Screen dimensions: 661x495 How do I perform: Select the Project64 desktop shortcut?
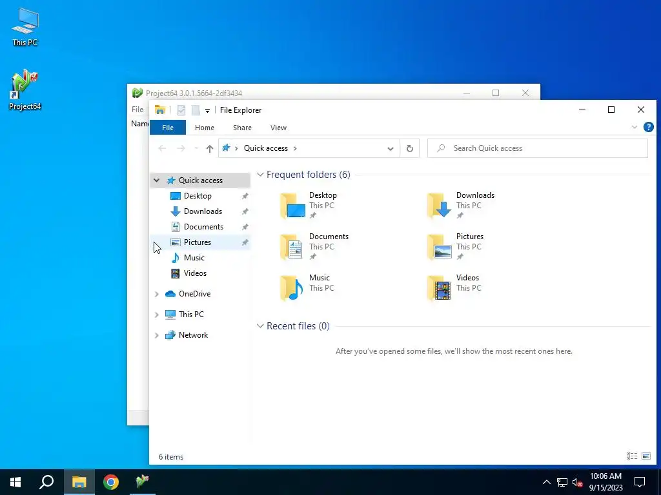(x=25, y=90)
